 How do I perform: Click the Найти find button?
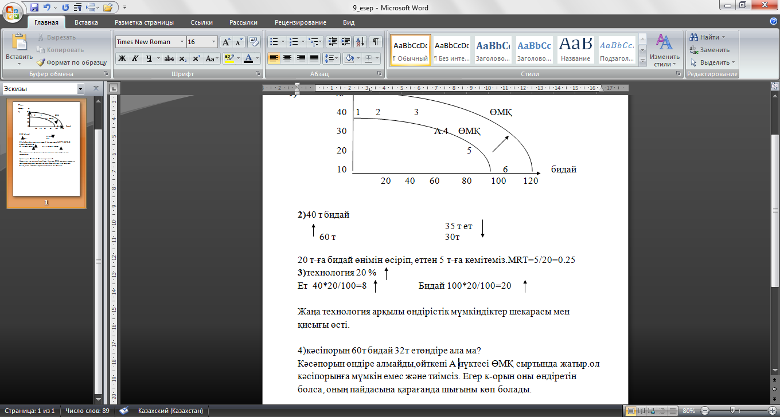coord(708,37)
